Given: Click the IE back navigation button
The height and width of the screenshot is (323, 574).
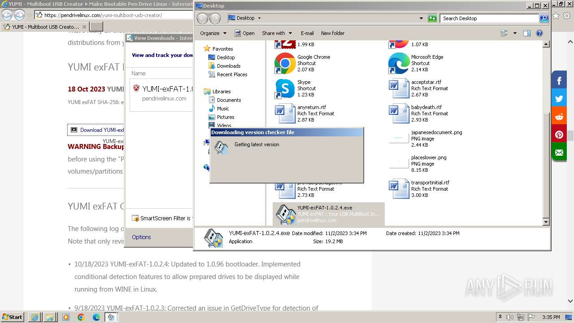Looking at the screenshot, I should click(x=7, y=15).
